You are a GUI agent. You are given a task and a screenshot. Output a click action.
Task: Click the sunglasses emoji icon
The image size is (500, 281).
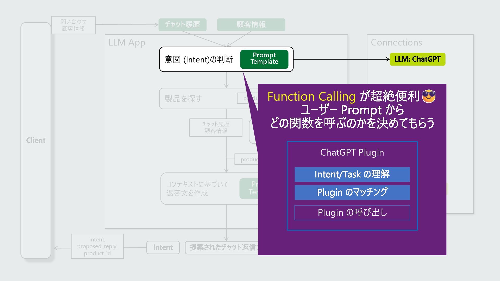pyautogui.click(x=428, y=96)
